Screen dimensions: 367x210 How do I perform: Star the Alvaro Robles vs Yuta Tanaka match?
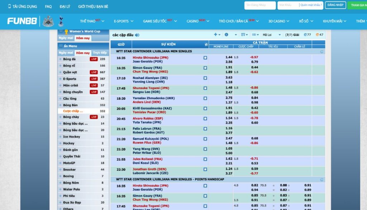click(x=205, y=119)
